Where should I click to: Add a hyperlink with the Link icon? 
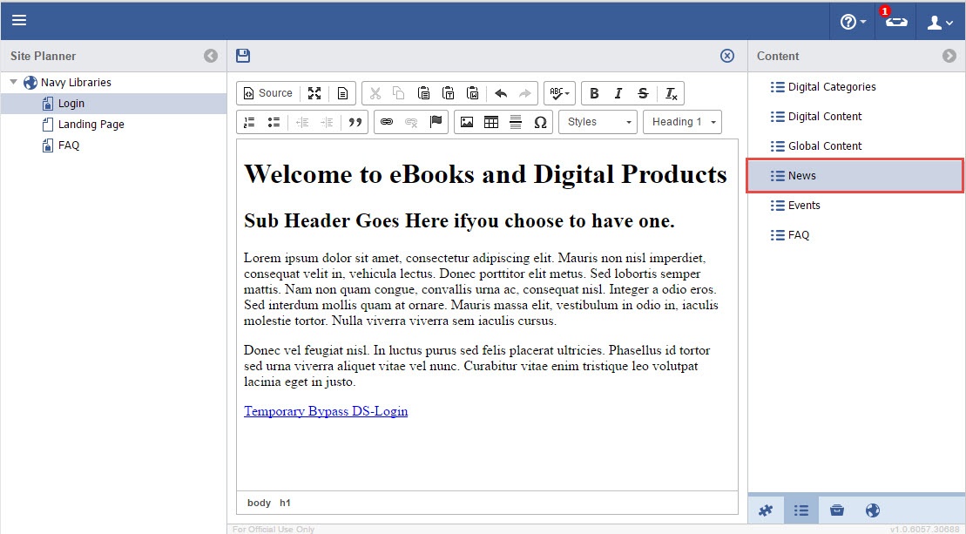pos(387,122)
